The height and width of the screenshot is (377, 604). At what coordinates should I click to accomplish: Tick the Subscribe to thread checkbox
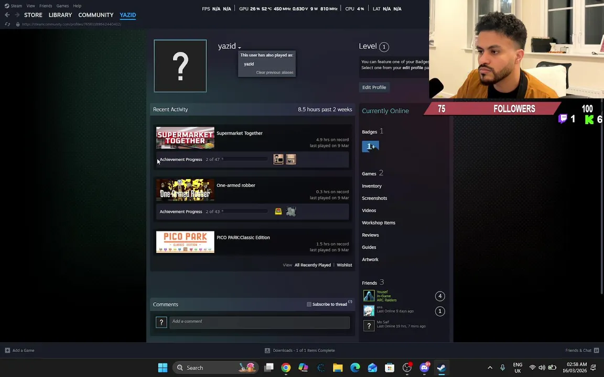pos(309,304)
